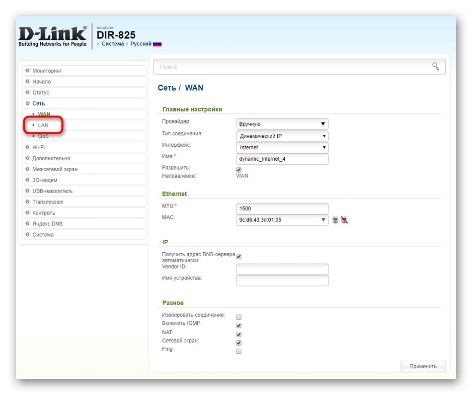Enable the Ping checkbox
The height and width of the screenshot is (395, 472).
point(238,351)
